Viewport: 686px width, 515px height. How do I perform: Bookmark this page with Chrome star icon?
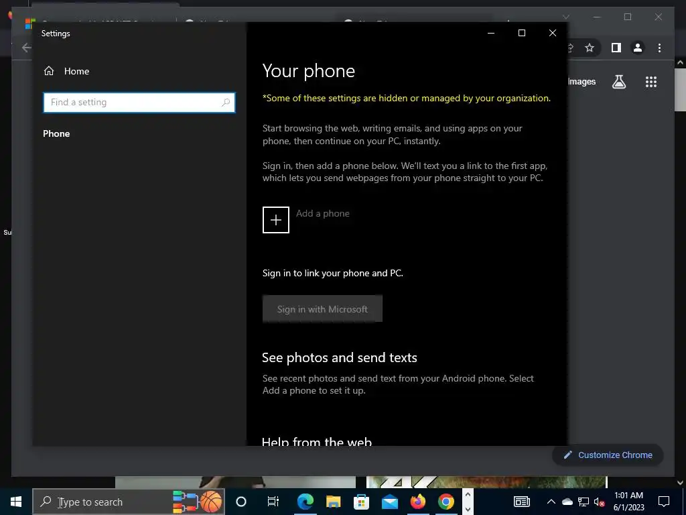click(590, 48)
